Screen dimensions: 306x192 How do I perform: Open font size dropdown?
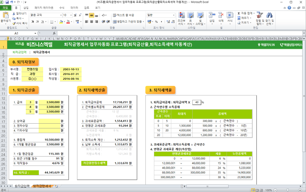click(x=71, y=15)
